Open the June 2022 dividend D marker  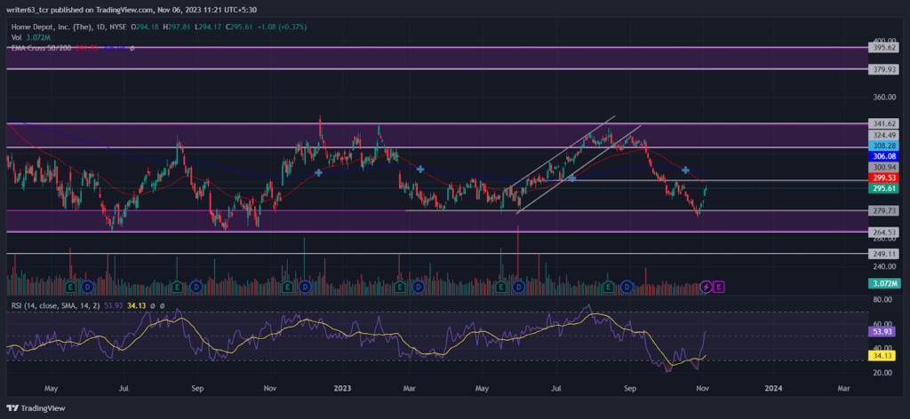click(88, 287)
